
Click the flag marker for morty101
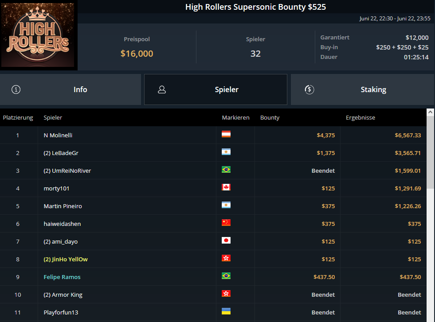point(226,187)
